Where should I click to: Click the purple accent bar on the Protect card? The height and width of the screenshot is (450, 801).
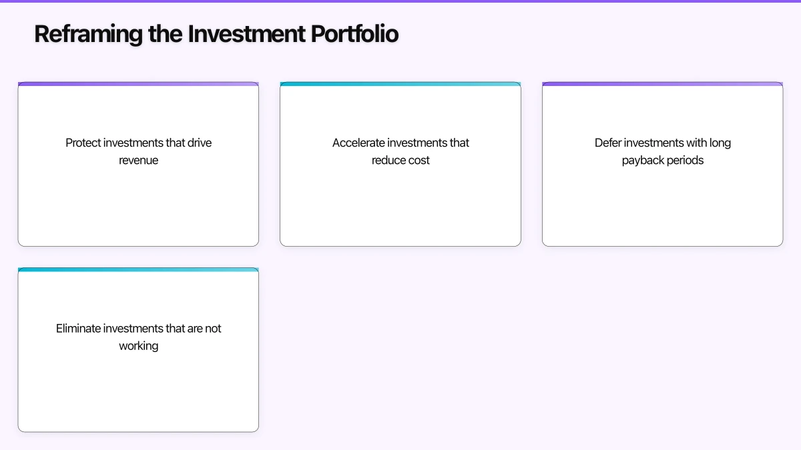tap(138, 84)
